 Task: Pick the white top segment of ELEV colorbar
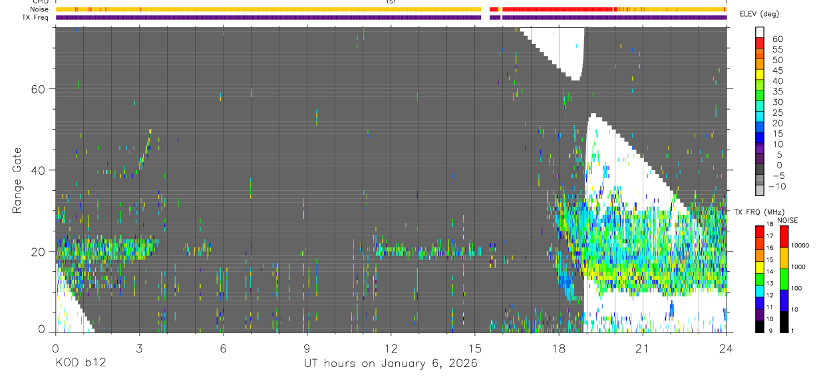point(760,32)
